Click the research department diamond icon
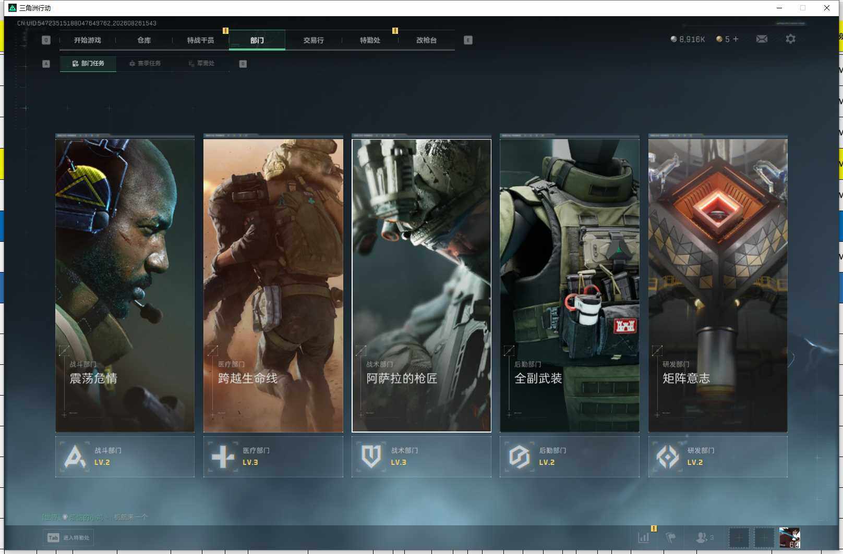 click(x=668, y=457)
